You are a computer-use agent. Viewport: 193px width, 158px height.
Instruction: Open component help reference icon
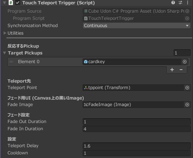173,3
